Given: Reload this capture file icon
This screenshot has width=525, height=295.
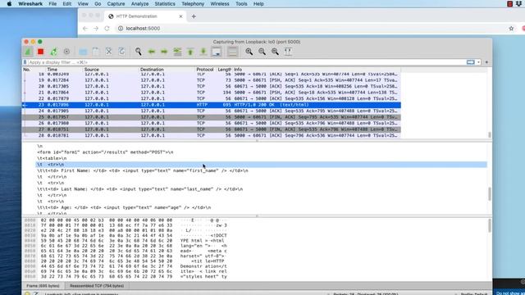Looking at the screenshot, I should pos(121,52).
